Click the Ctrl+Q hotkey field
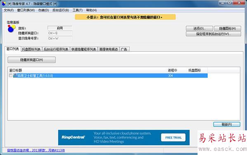Image resolution: width=247 pixels, height=155 pixels. [60, 33]
